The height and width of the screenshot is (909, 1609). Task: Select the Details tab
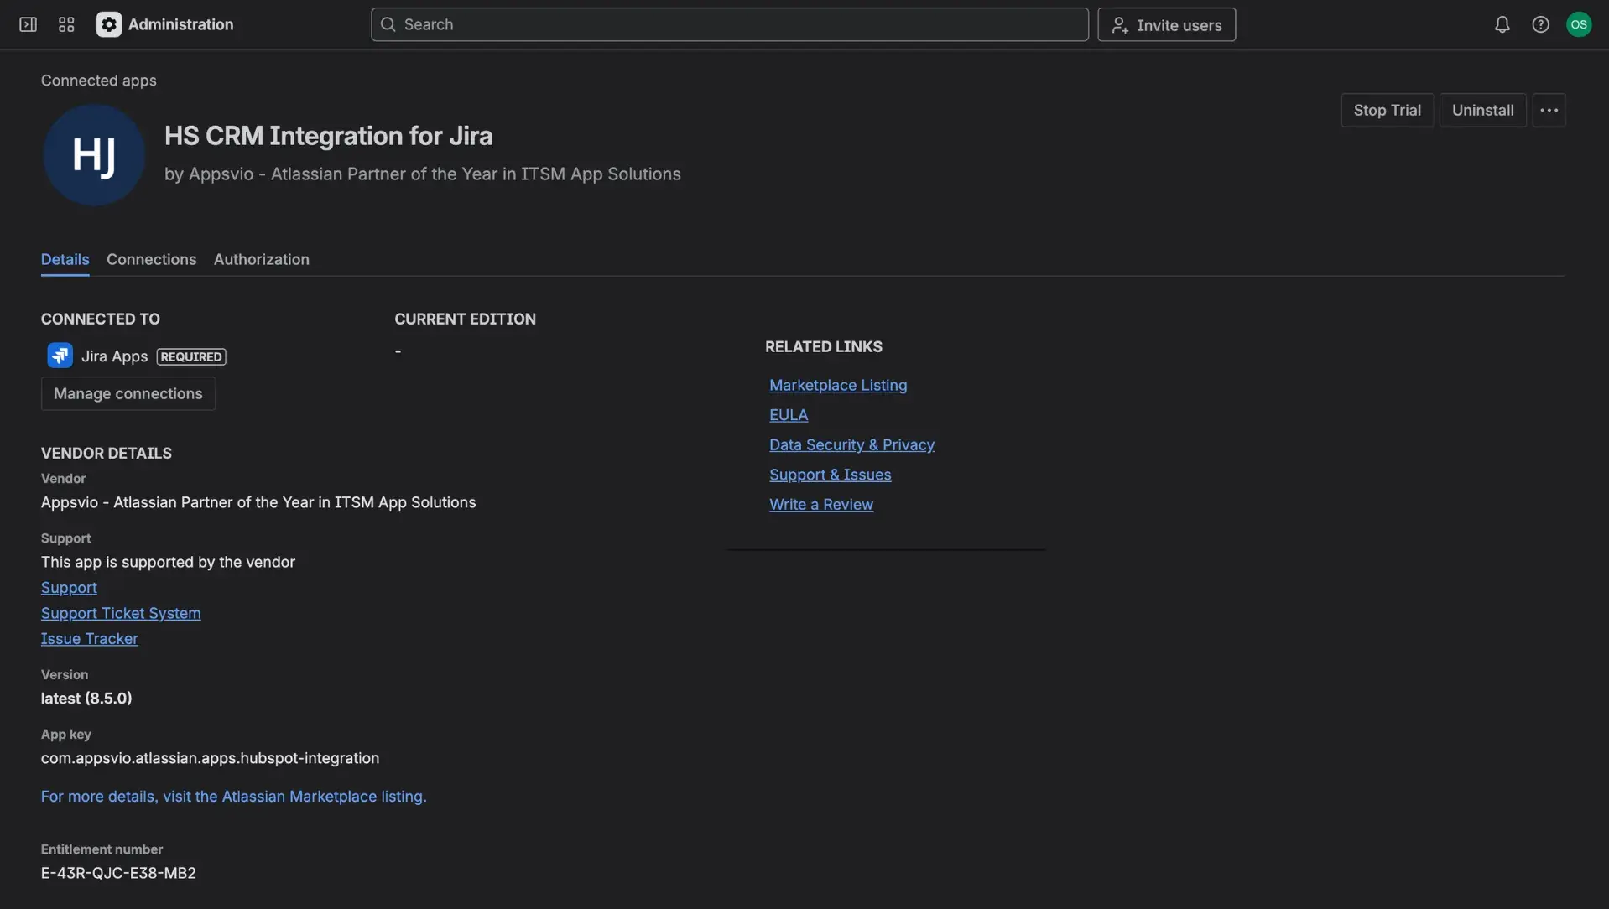click(x=65, y=260)
